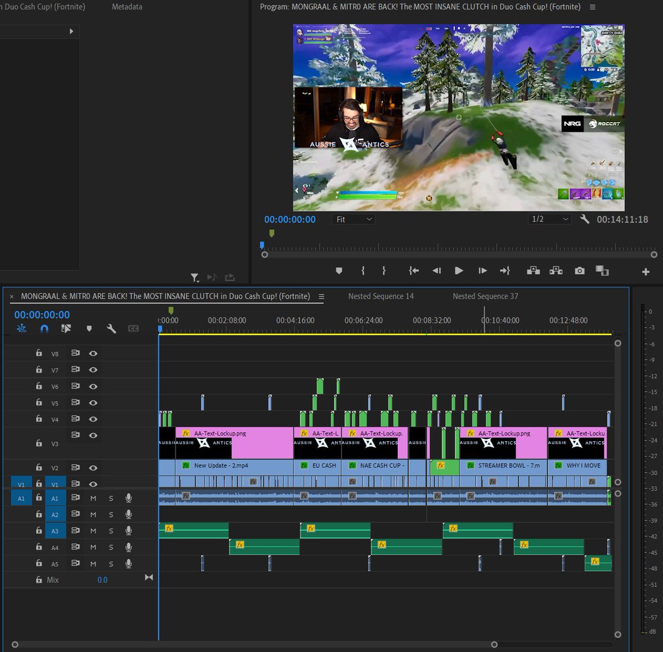This screenshot has width=663, height=652.
Task: Click the Export Frame camera icon
Action: coord(579,271)
